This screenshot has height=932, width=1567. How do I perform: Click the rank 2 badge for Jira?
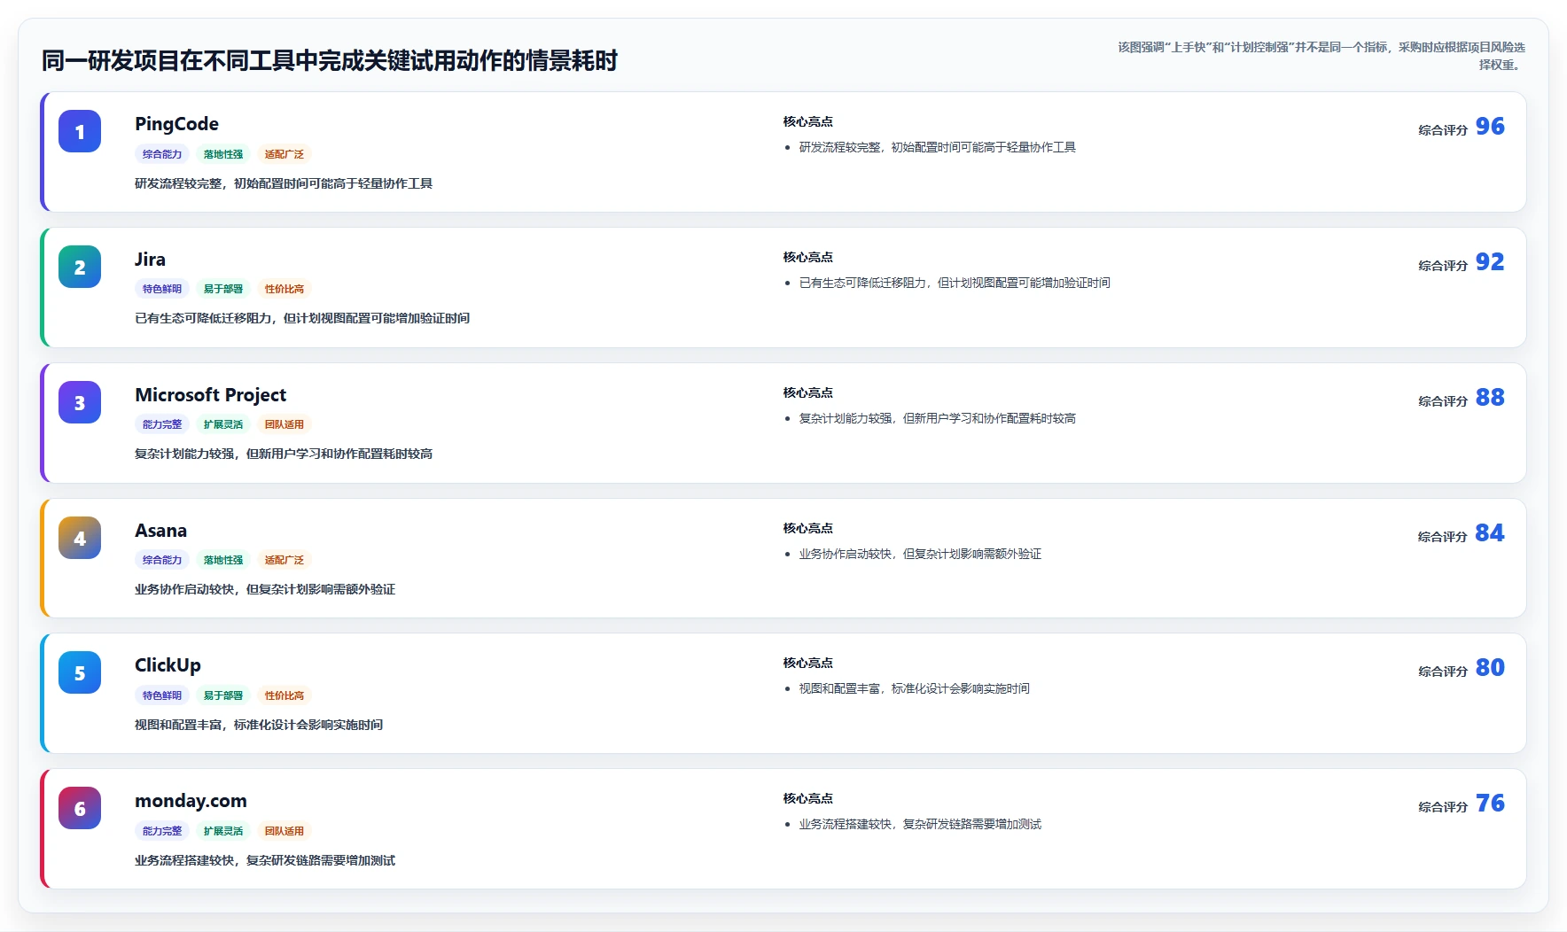(x=80, y=268)
